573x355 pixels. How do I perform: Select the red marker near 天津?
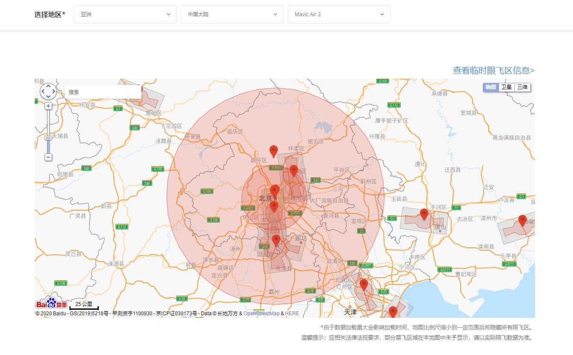364,283
